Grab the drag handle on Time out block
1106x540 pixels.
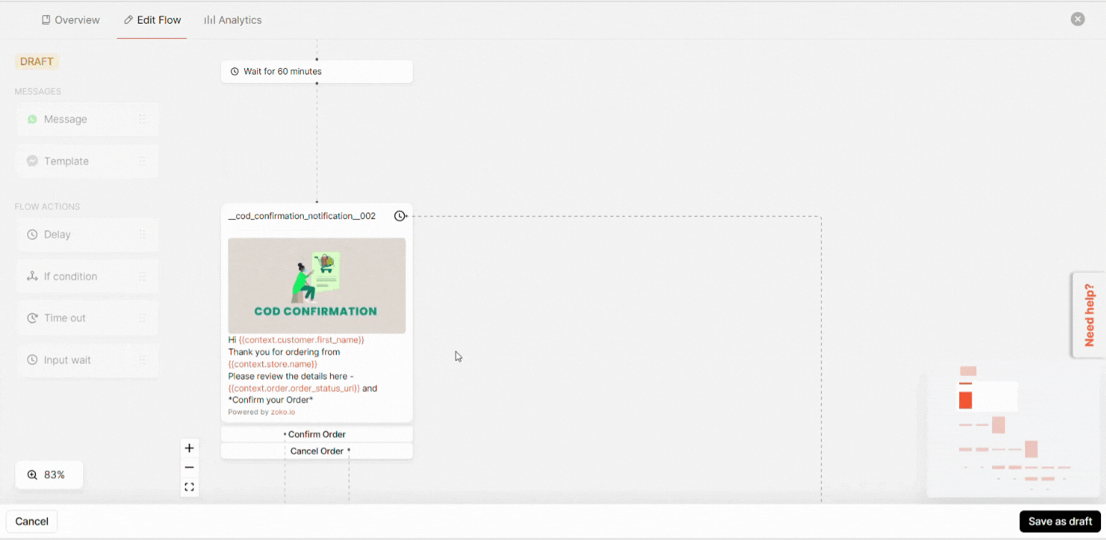(x=142, y=318)
